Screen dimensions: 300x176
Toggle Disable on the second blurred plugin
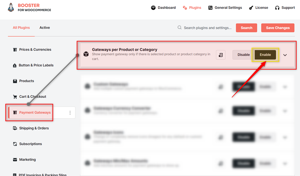pyautogui.click(x=243, y=111)
